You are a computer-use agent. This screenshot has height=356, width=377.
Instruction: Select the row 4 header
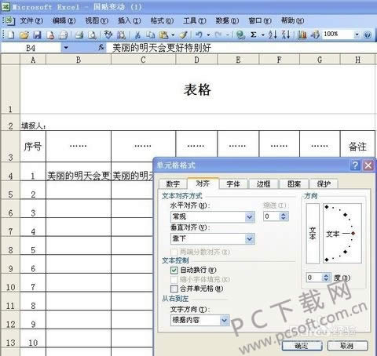click(10, 171)
